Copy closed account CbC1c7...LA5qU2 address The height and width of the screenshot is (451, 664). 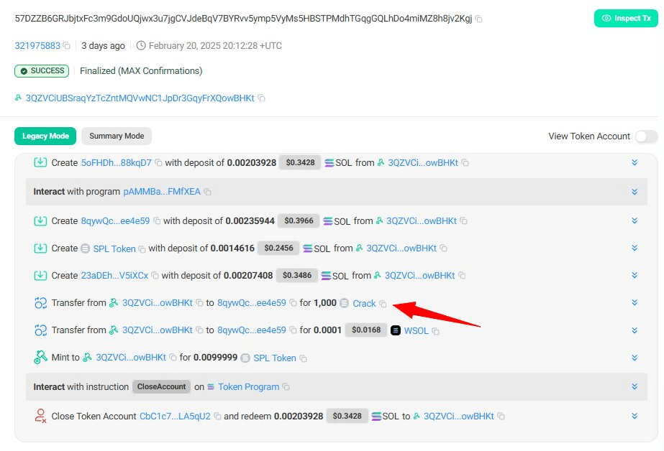pos(217,417)
